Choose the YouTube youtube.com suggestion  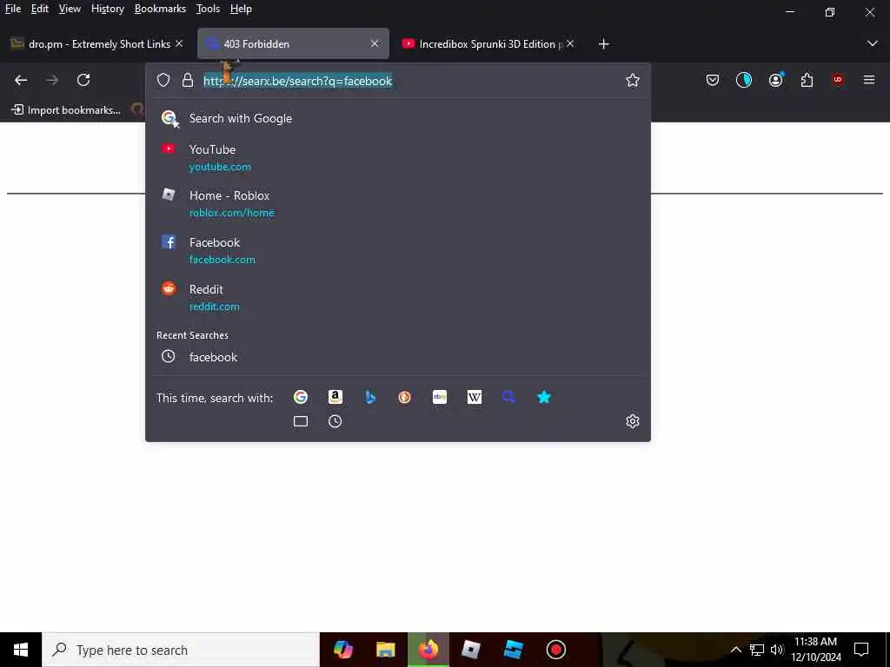397,157
